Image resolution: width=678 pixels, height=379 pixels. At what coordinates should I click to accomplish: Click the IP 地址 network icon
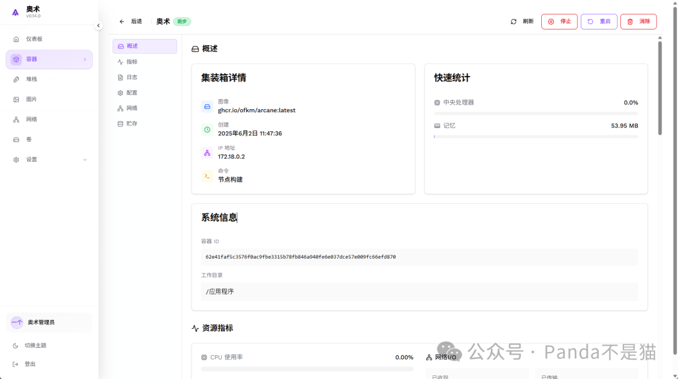click(x=207, y=152)
